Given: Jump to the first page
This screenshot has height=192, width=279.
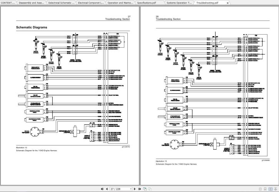Looking at the screenshot, I should tap(102, 189).
